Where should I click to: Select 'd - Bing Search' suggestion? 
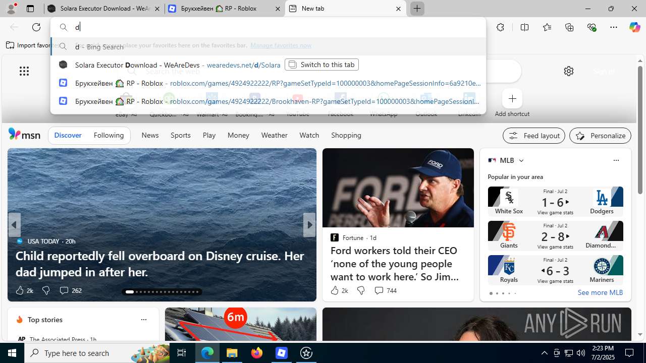(x=268, y=46)
